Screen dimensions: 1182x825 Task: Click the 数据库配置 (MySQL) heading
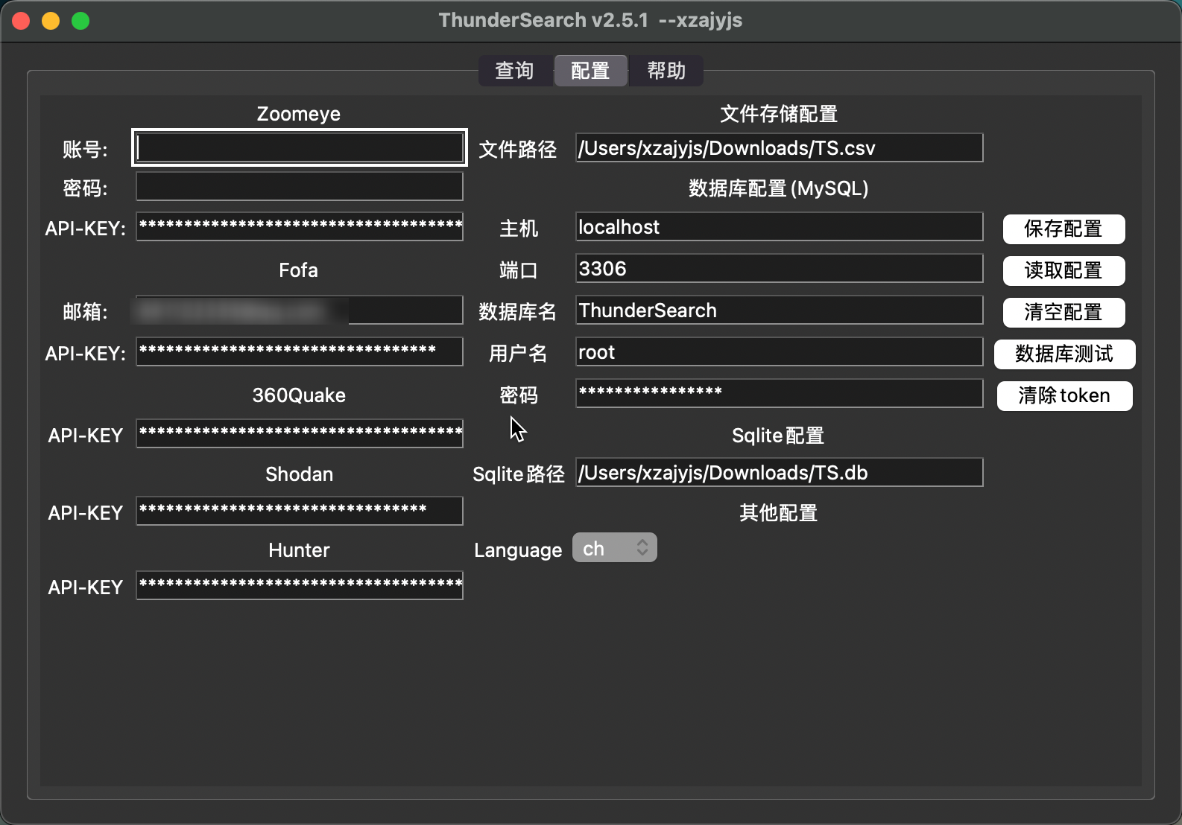(779, 188)
